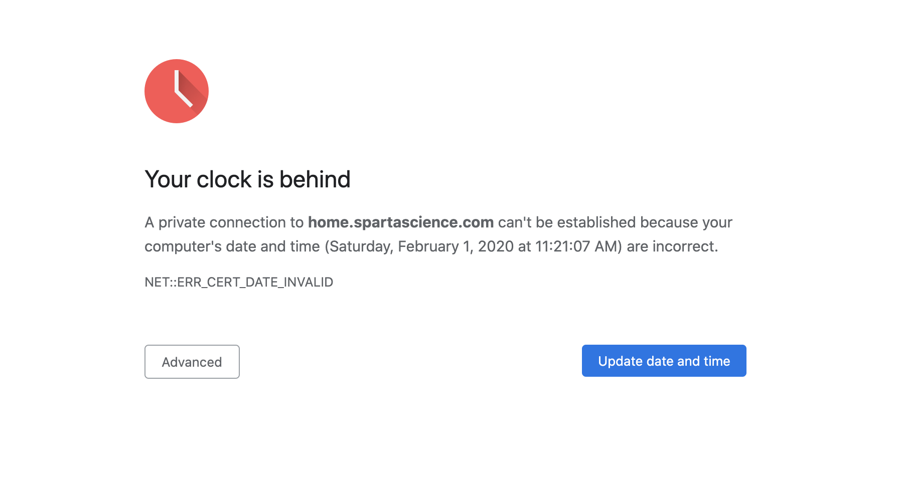Click the word 'behind' in heading

click(315, 179)
